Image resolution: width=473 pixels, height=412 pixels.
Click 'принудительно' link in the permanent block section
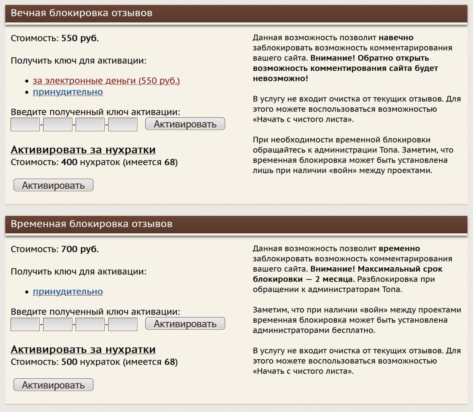[68, 92]
